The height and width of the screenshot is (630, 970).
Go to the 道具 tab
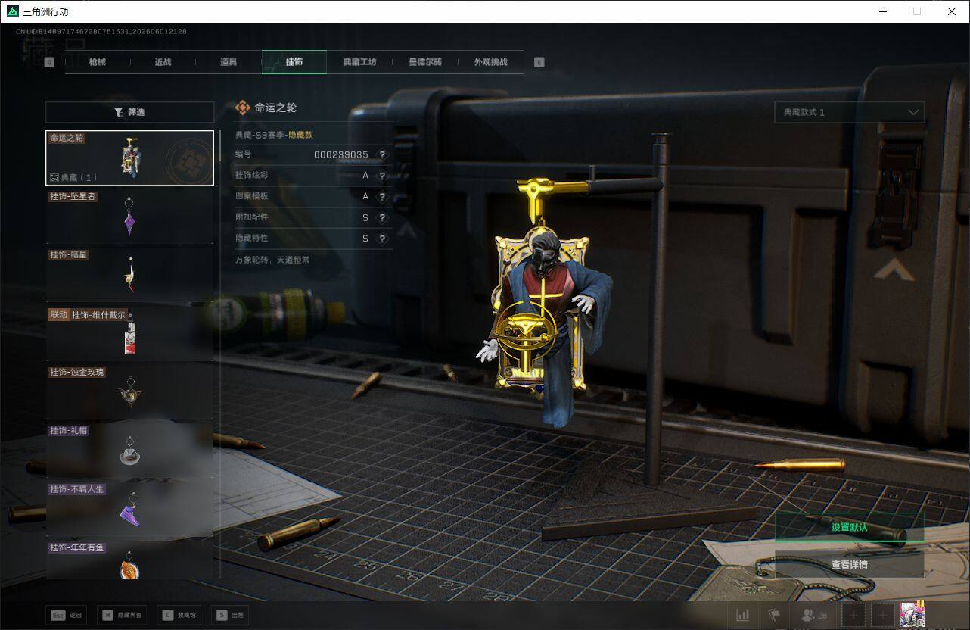(x=228, y=62)
